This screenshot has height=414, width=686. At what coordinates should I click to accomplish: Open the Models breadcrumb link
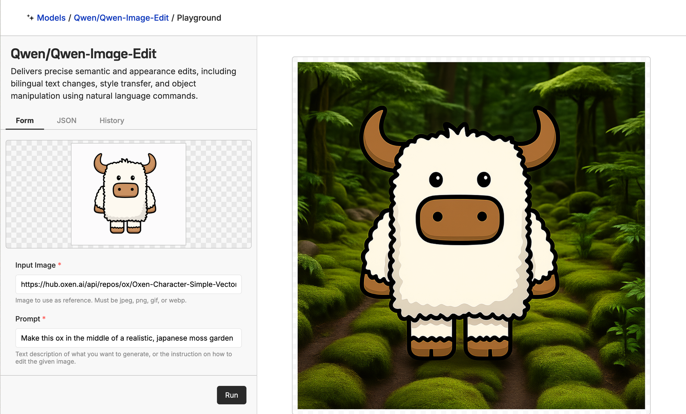(51, 18)
